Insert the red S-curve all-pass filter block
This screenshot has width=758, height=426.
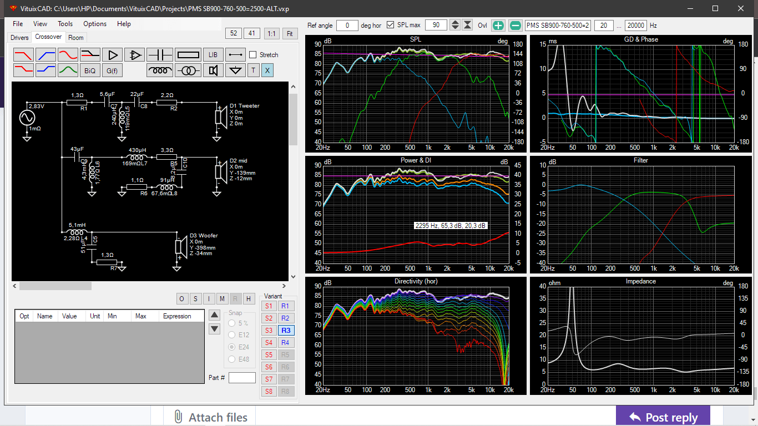(x=68, y=55)
